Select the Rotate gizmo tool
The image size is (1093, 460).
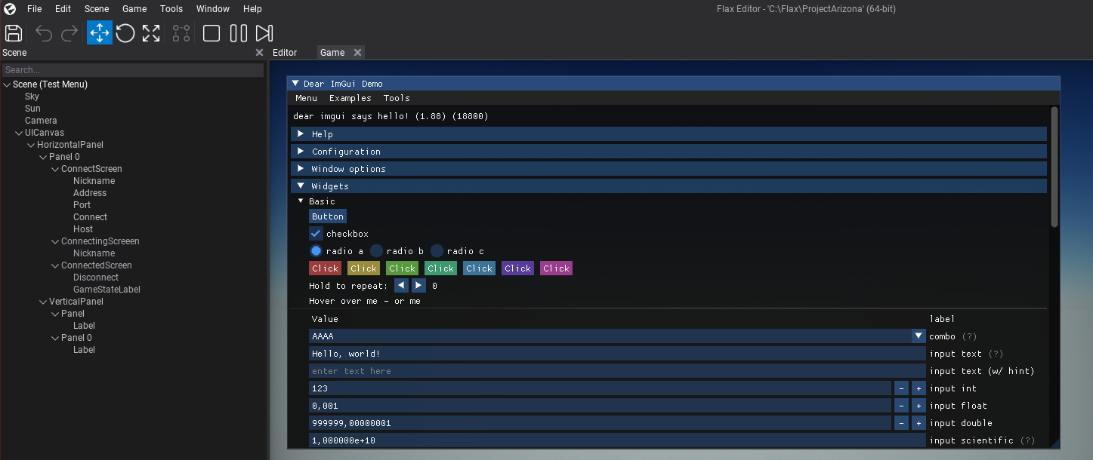[x=125, y=33]
